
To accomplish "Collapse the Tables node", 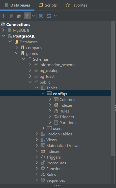I will click(37, 88).
